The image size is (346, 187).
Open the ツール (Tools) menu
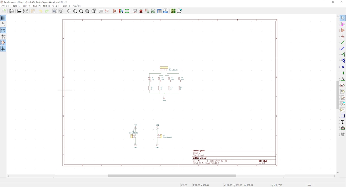click(x=56, y=6)
